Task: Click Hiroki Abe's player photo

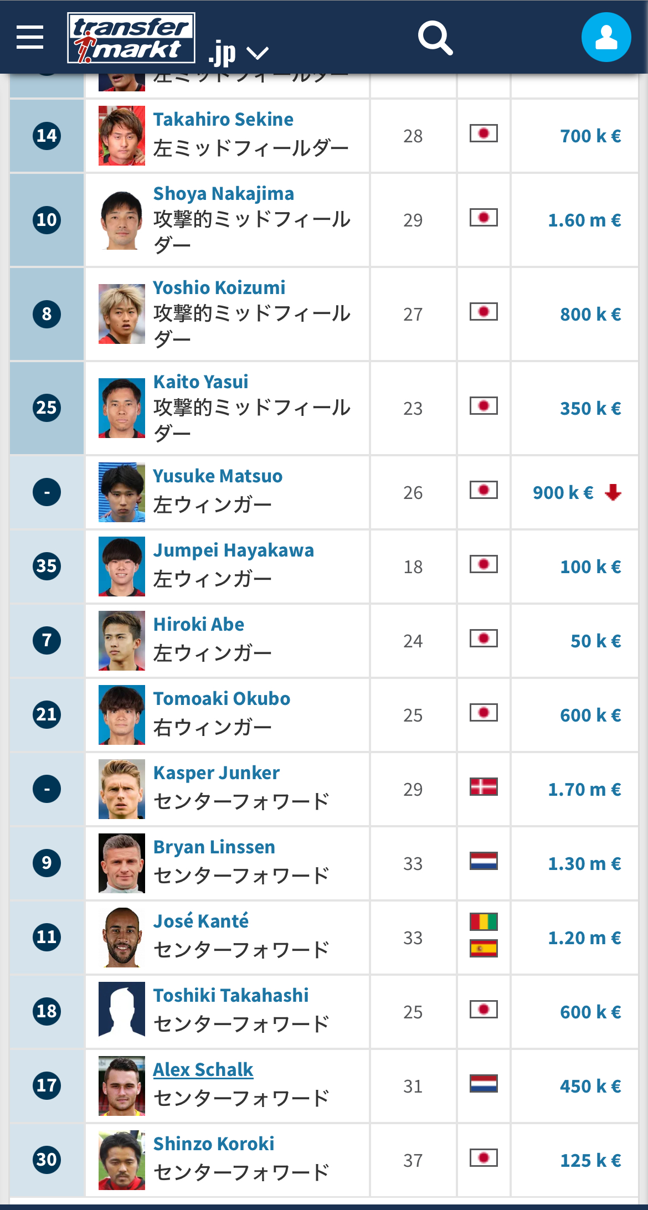Action: (x=122, y=641)
